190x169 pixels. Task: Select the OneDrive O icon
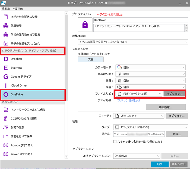coord(6,94)
